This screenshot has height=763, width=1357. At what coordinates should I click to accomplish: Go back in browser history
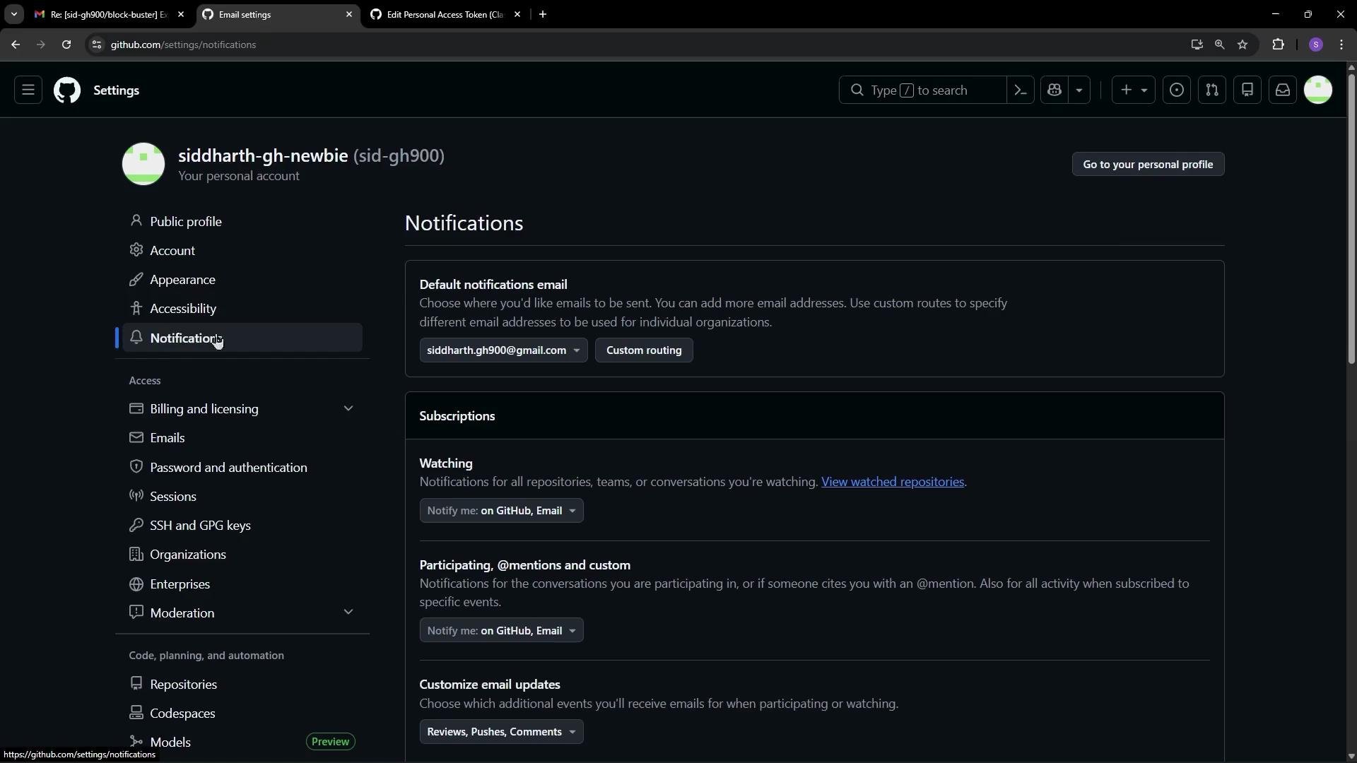tap(16, 45)
